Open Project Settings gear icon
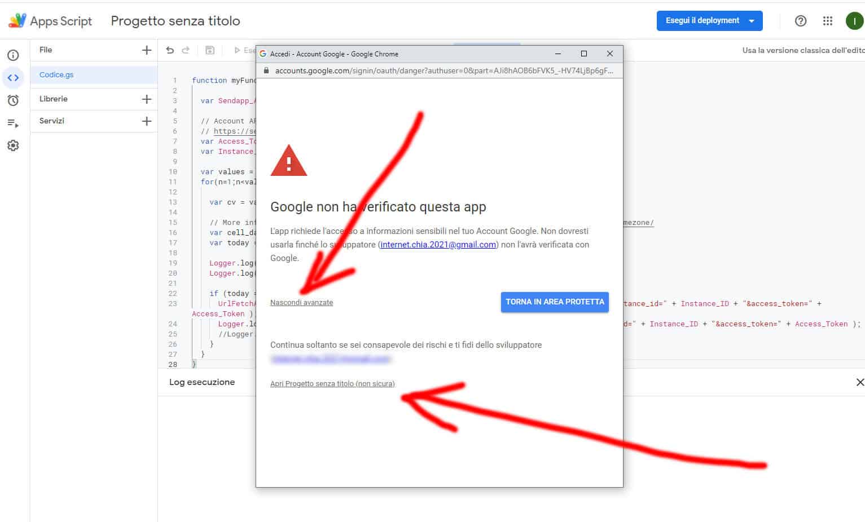This screenshot has height=522, width=865. pos(13,145)
